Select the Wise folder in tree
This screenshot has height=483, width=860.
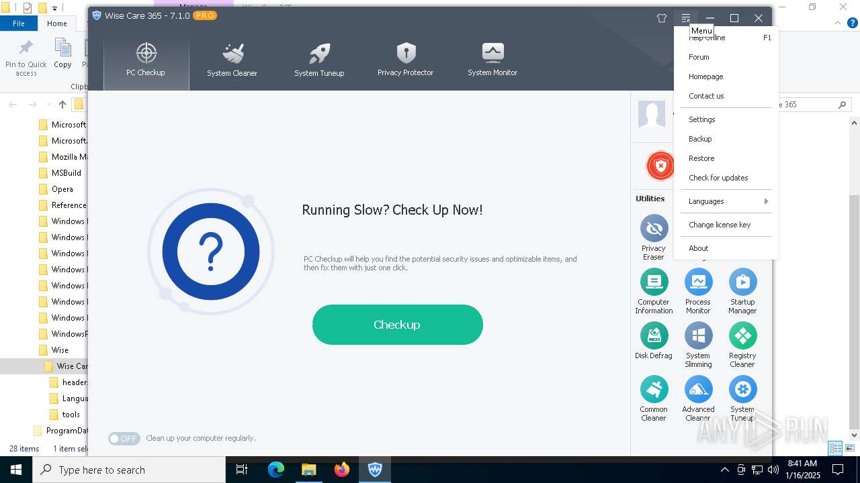point(60,350)
